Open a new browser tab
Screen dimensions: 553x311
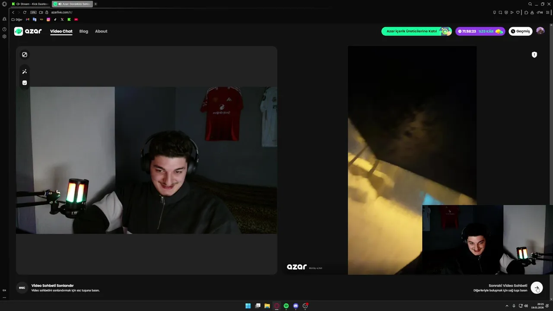[95, 4]
